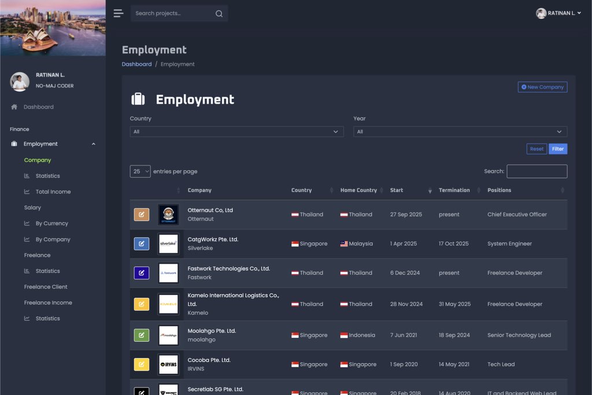592x395 pixels.
Task: Follow the Dashboard breadcrumb link
Action: [x=136, y=64]
